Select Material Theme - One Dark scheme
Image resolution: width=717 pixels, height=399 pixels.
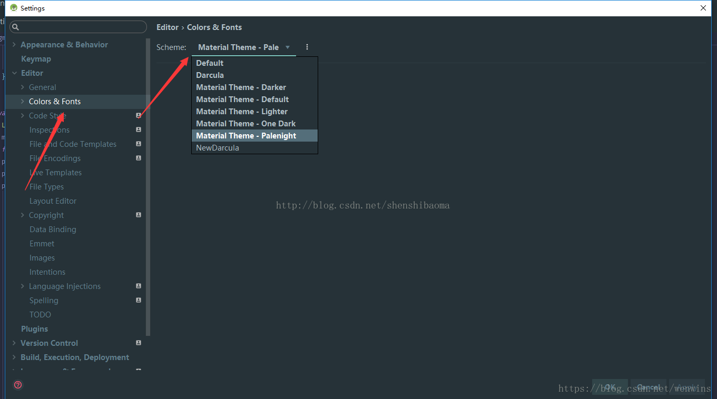click(x=254, y=124)
